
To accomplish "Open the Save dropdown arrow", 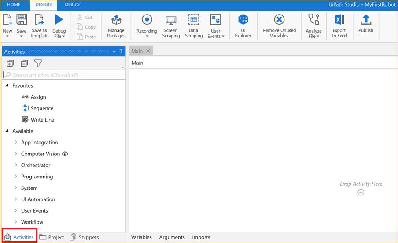I will pos(21,36).
